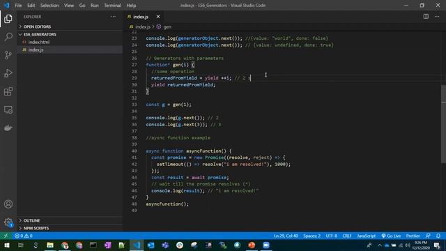Screen dimensions: 446x251
Task: Click Ln 29, Col 40 in status bar
Action: (x=286, y=236)
